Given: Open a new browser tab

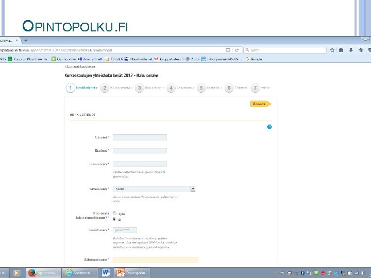Looking at the screenshot, I should (x=26, y=41).
